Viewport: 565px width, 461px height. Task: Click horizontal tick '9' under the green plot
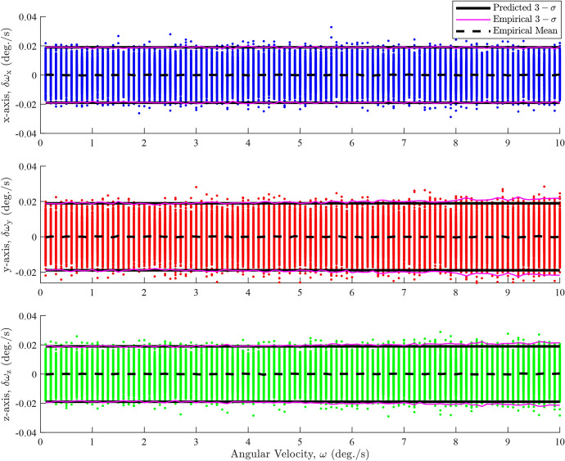(508, 442)
